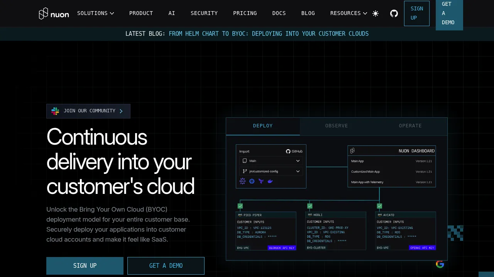The height and width of the screenshot is (277, 494).
Task: Click the Docker whale icon in the Import card
Action: [270, 181]
